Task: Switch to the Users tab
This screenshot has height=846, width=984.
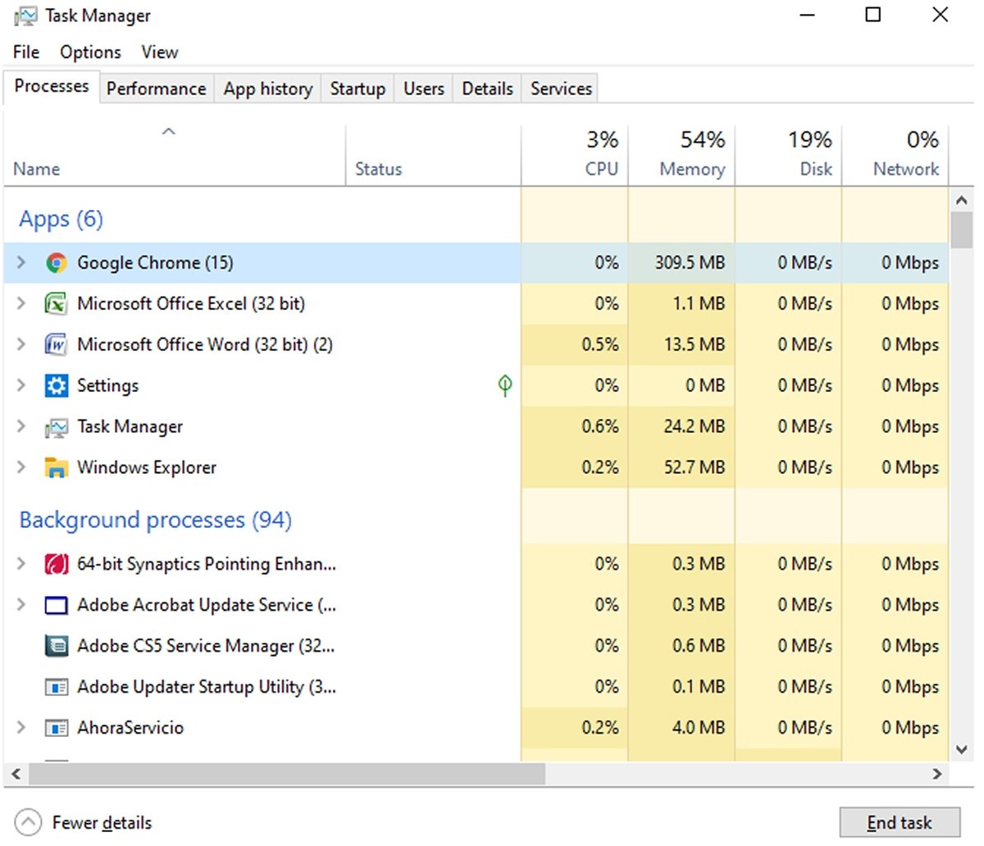Action: (x=424, y=89)
